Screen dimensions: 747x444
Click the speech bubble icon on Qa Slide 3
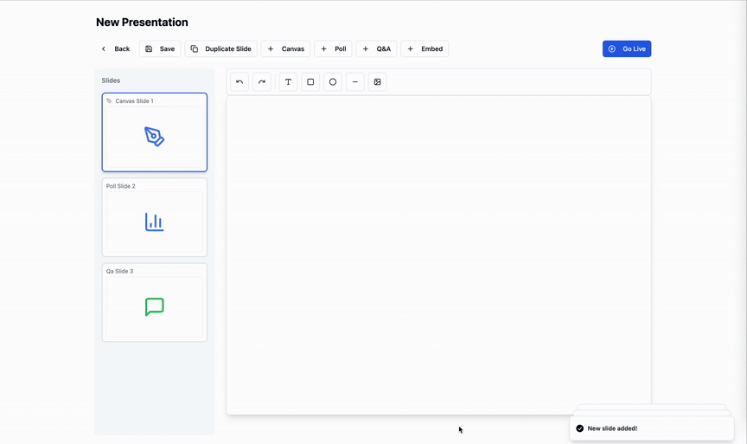point(155,306)
